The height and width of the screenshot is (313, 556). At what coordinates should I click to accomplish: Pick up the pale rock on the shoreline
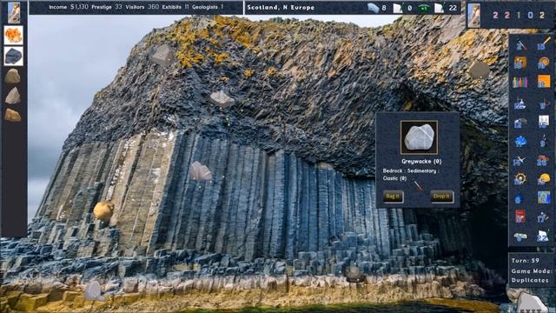(94, 290)
